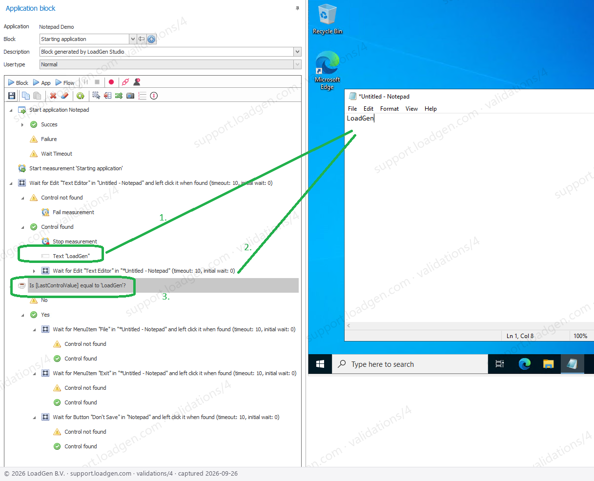594x481 pixels.
Task: Save the block with the floppy disk icon
Action: 12,96
